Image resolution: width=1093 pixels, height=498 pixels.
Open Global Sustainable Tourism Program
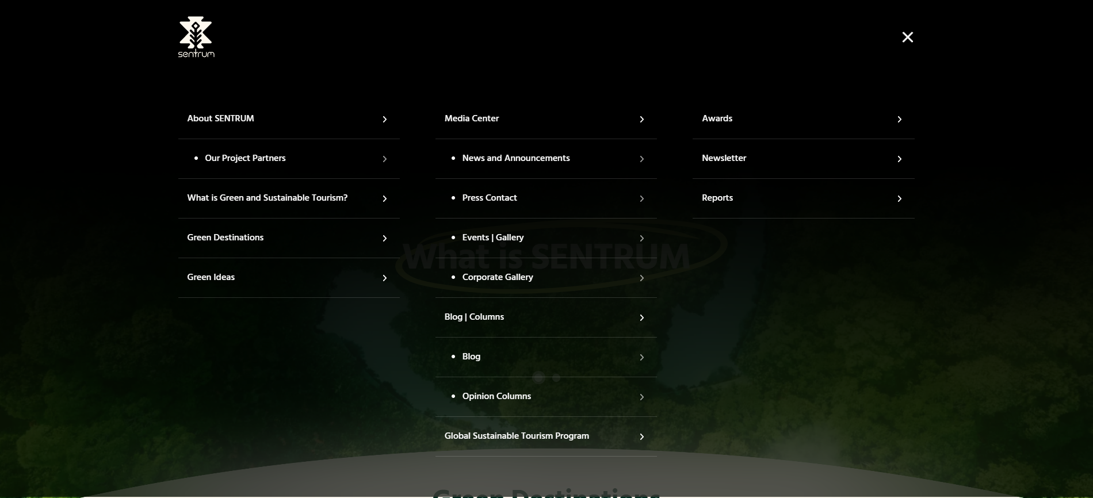click(x=517, y=436)
